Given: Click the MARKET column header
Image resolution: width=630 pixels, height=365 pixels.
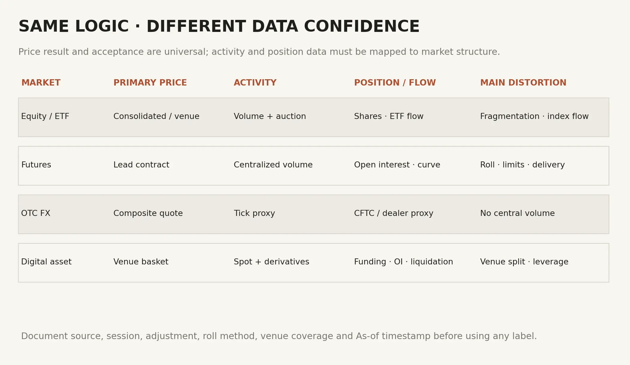Looking at the screenshot, I should pyautogui.click(x=41, y=83).
